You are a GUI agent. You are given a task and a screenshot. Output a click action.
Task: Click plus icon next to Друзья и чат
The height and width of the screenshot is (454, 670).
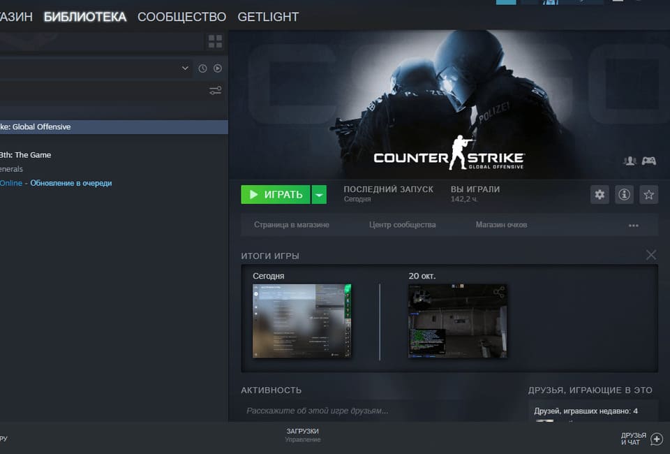click(657, 439)
